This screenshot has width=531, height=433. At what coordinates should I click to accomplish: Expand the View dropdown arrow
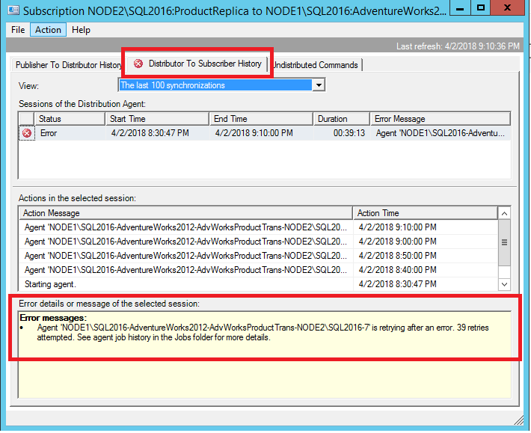tap(319, 85)
